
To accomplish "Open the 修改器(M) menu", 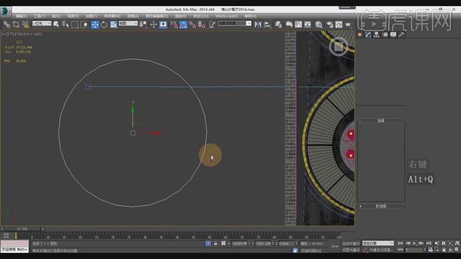I will coord(113,16).
